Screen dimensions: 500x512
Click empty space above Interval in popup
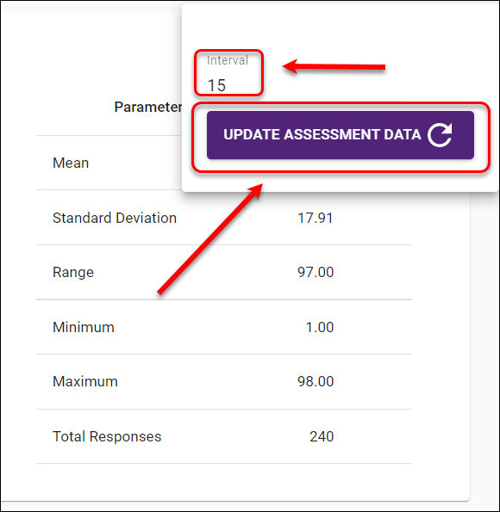pos(341,26)
